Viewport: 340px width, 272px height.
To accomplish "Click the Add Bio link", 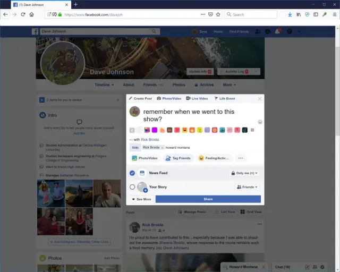I will coord(79,133).
